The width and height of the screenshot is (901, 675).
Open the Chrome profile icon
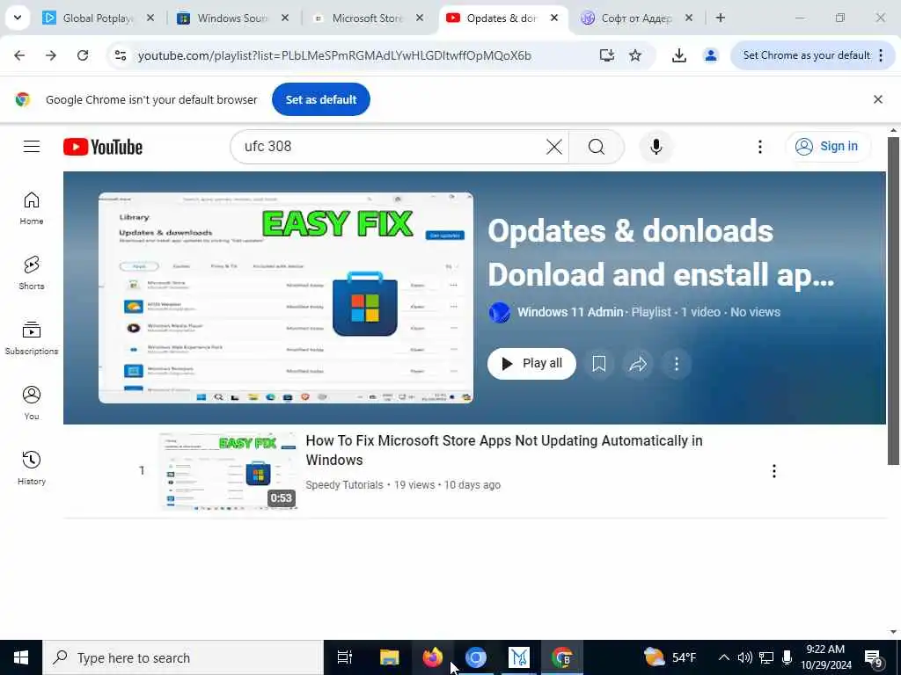pos(711,55)
